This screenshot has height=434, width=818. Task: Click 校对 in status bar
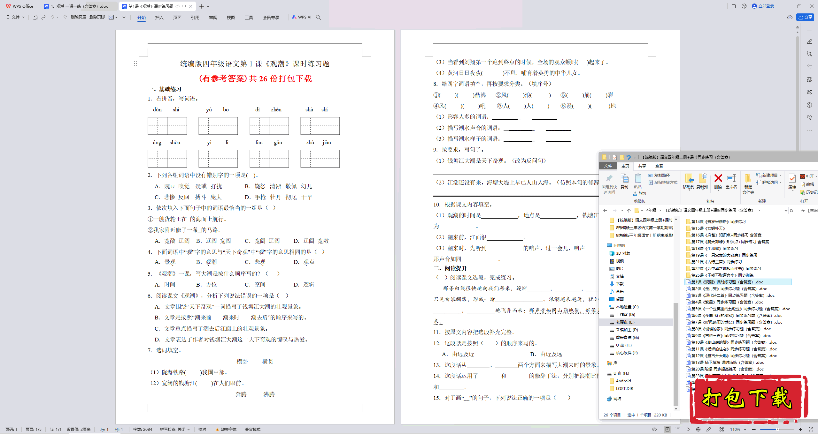tap(202, 430)
